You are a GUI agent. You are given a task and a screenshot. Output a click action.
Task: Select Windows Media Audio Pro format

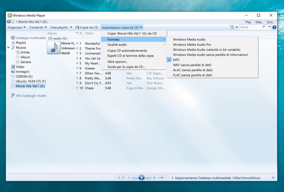192,45
